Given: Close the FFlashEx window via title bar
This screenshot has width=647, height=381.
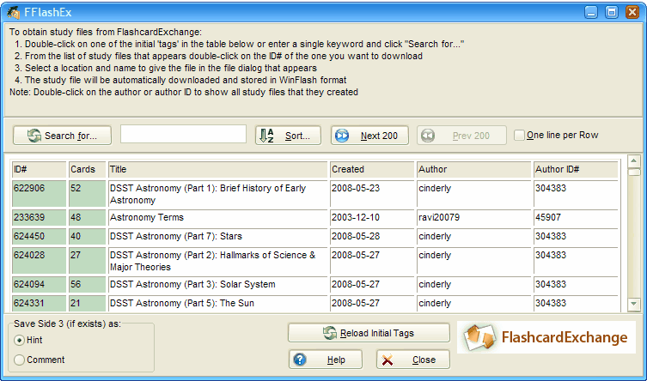Looking at the screenshot, I should (632, 12).
